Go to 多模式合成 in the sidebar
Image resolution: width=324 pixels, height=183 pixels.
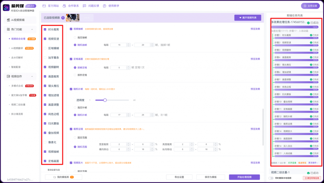(x=17, y=86)
